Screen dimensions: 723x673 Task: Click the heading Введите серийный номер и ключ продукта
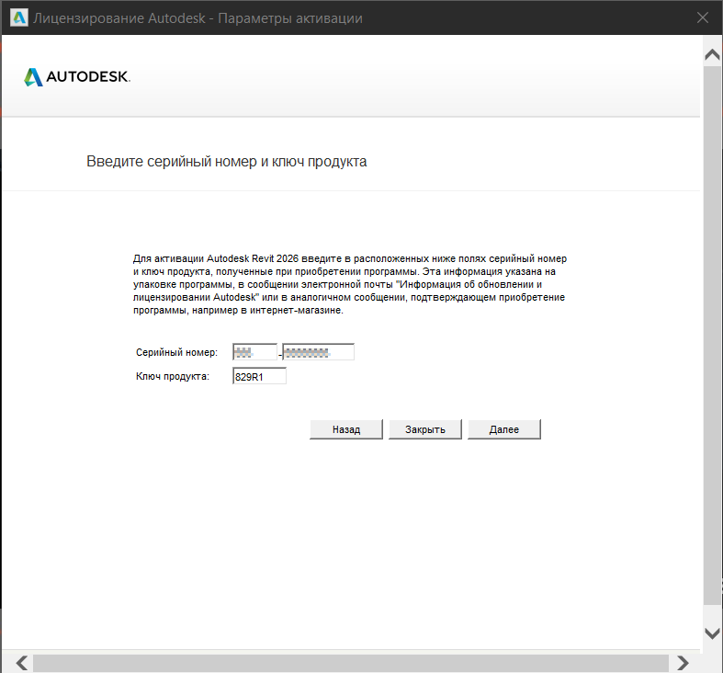pos(226,162)
